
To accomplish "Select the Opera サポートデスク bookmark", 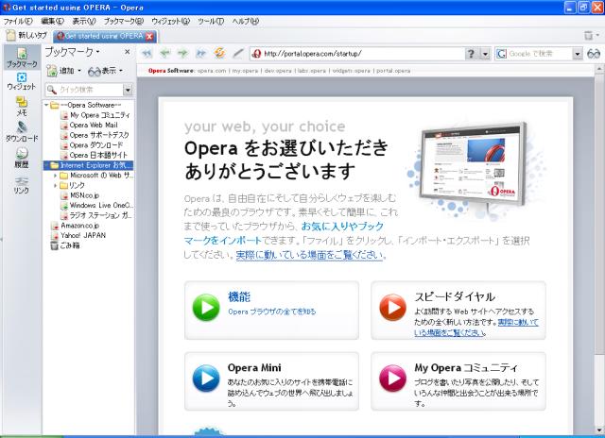I will [x=99, y=135].
